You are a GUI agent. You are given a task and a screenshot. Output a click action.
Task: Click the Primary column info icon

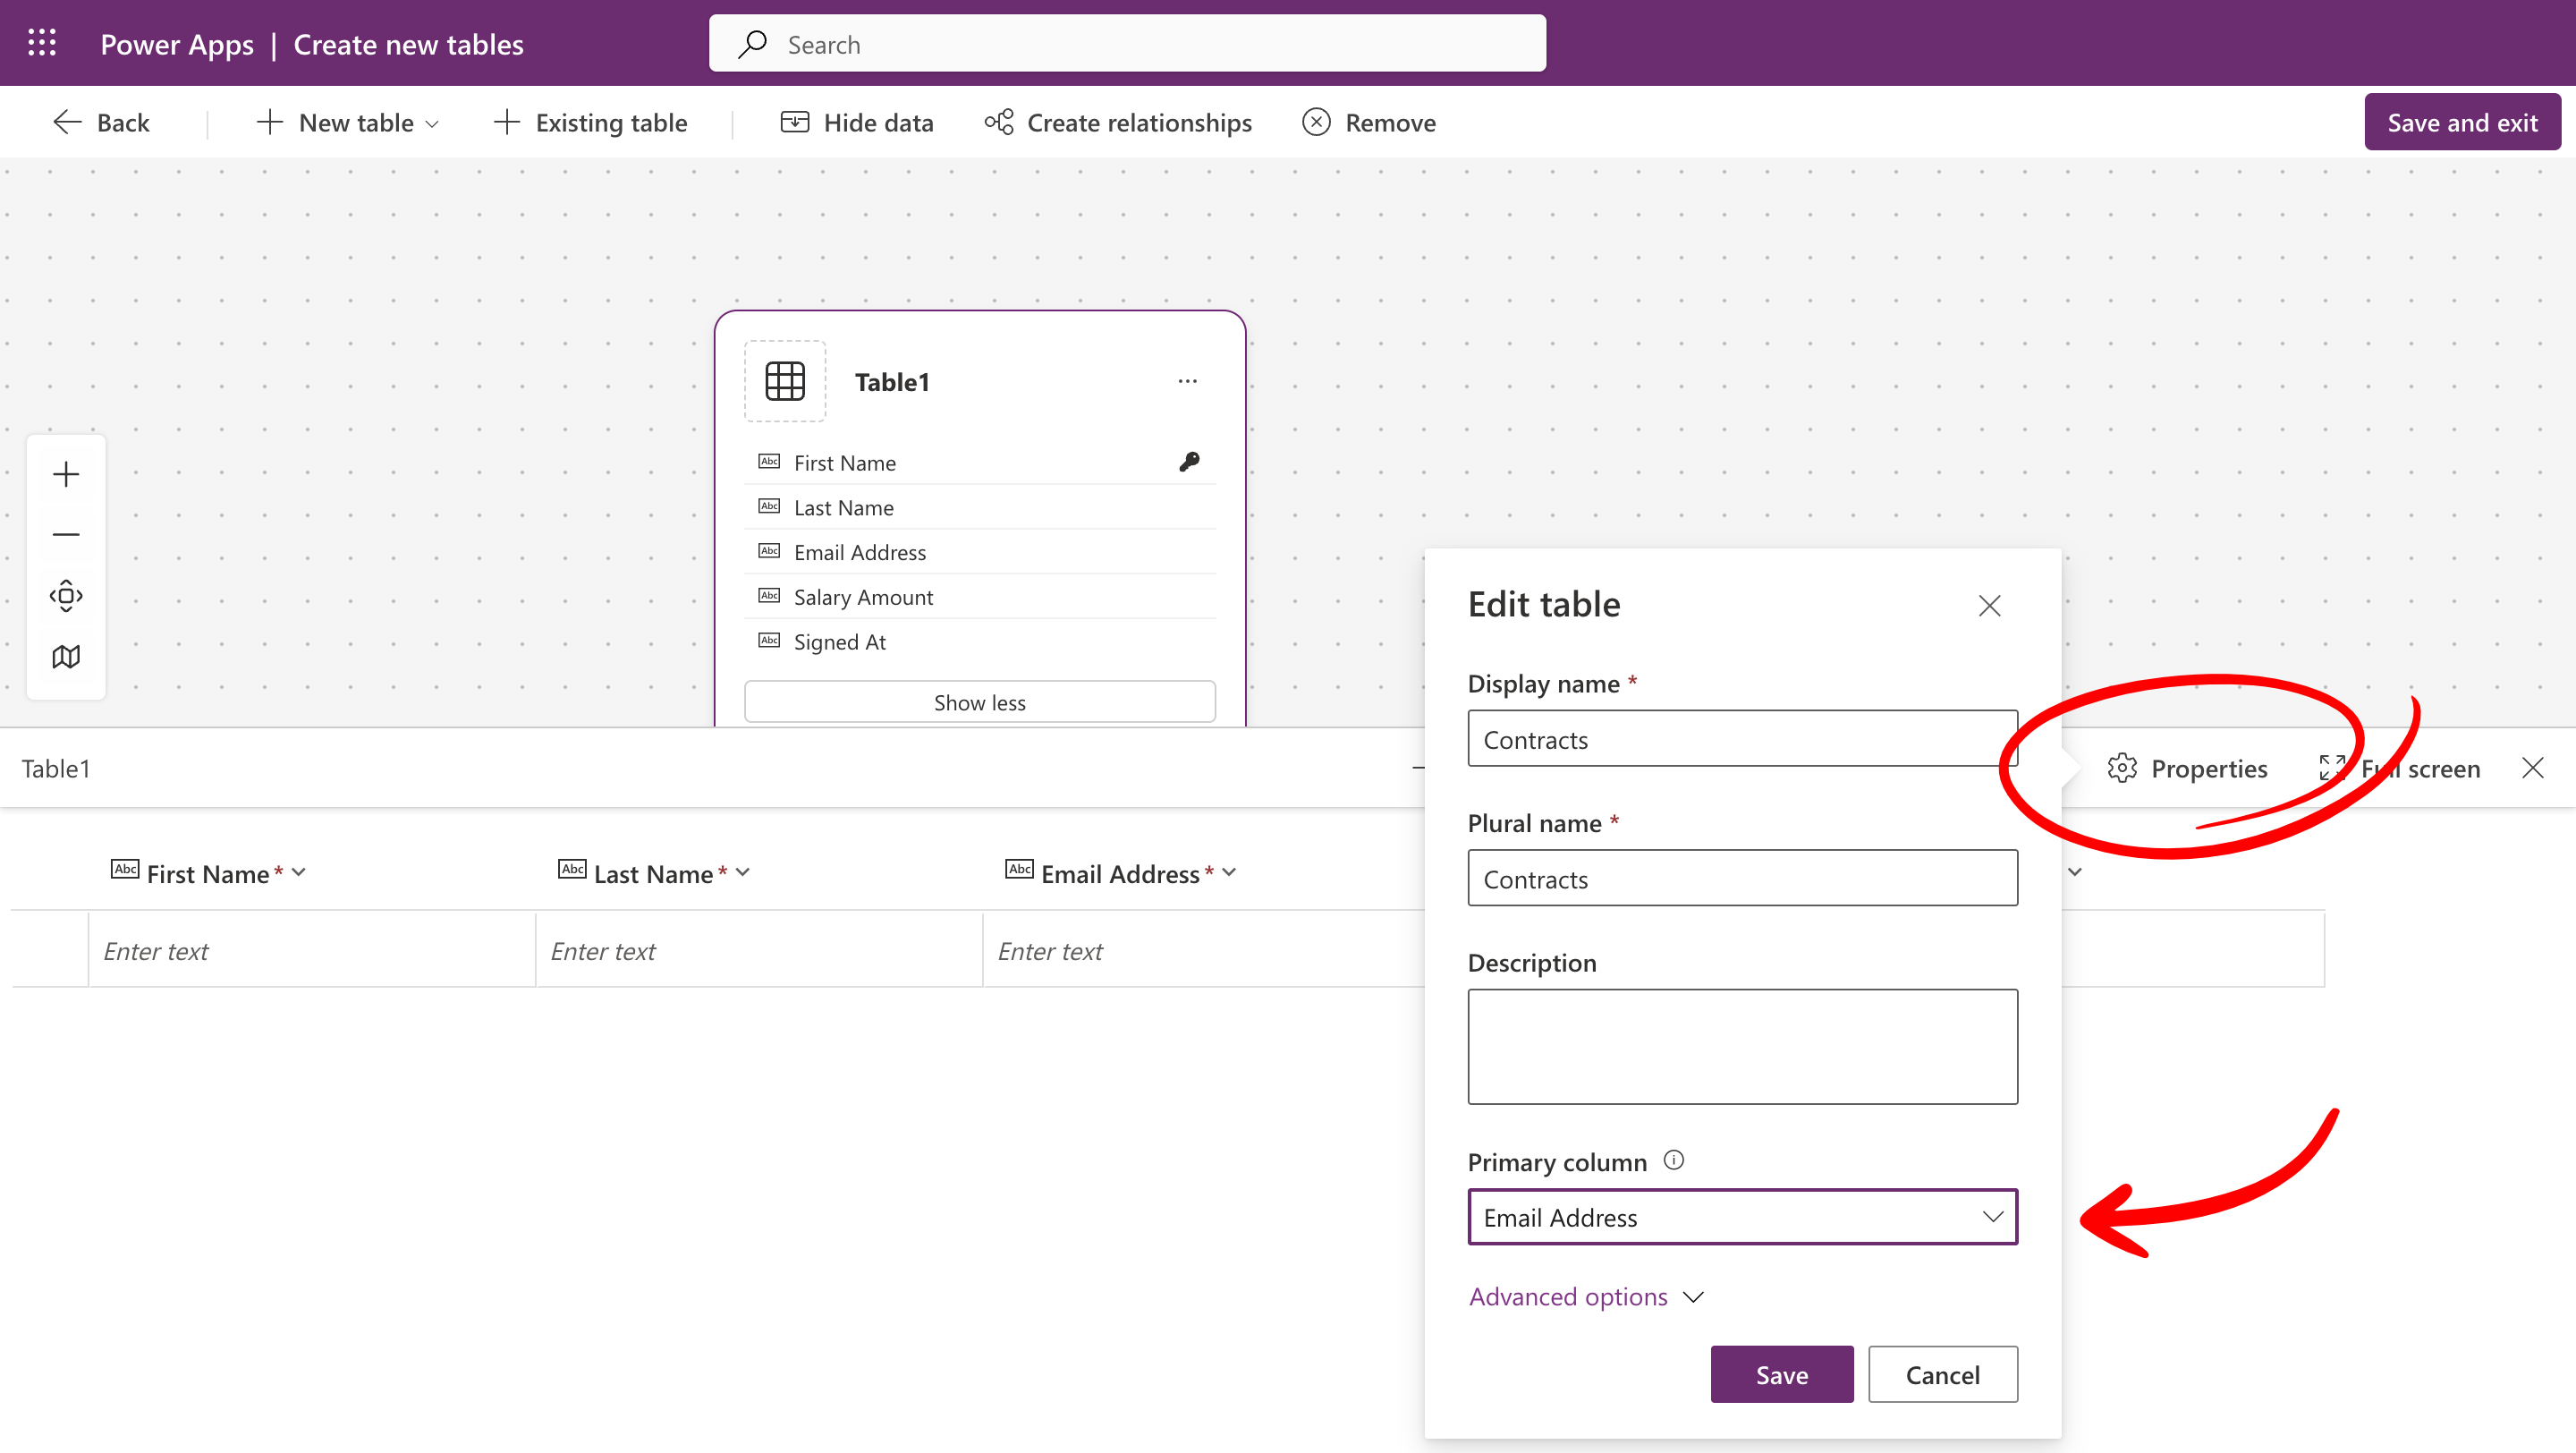[1673, 1160]
